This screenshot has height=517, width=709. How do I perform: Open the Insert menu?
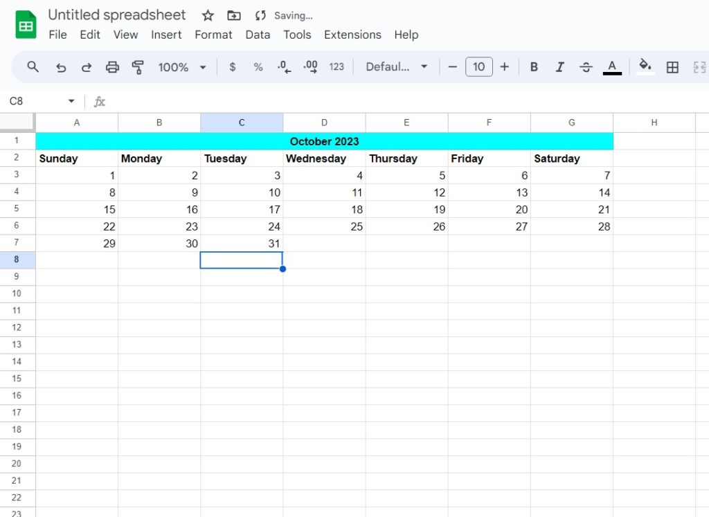[x=166, y=35]
